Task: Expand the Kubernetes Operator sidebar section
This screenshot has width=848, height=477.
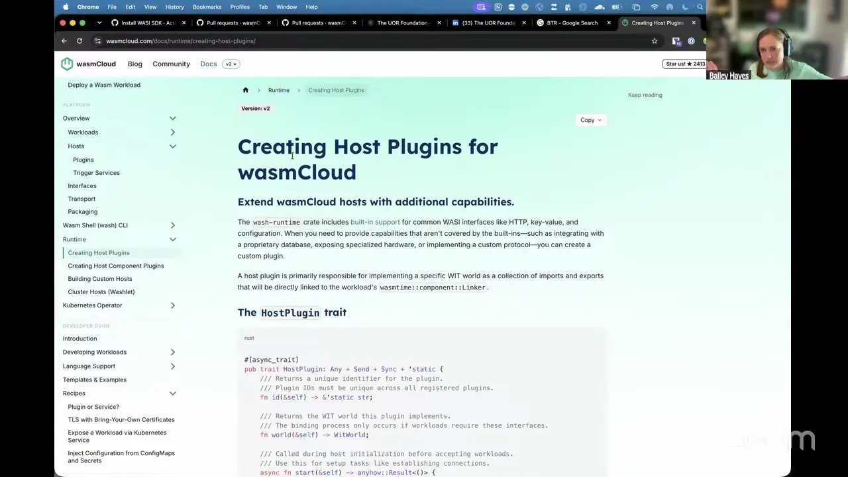Action: 172,305
